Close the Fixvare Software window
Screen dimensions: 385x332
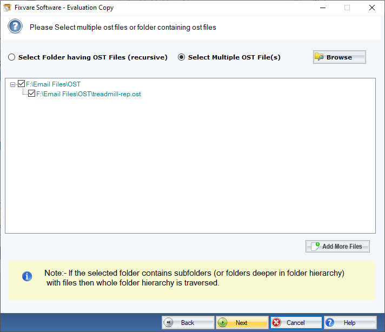[372, 8]
